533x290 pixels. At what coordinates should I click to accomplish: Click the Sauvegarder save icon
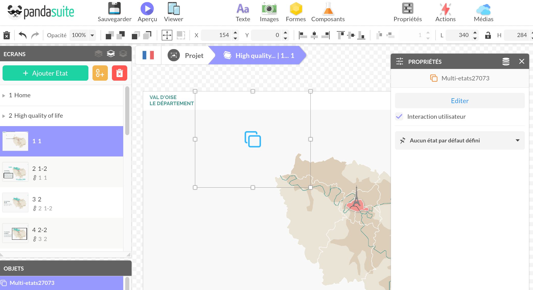tap(114, 9)
